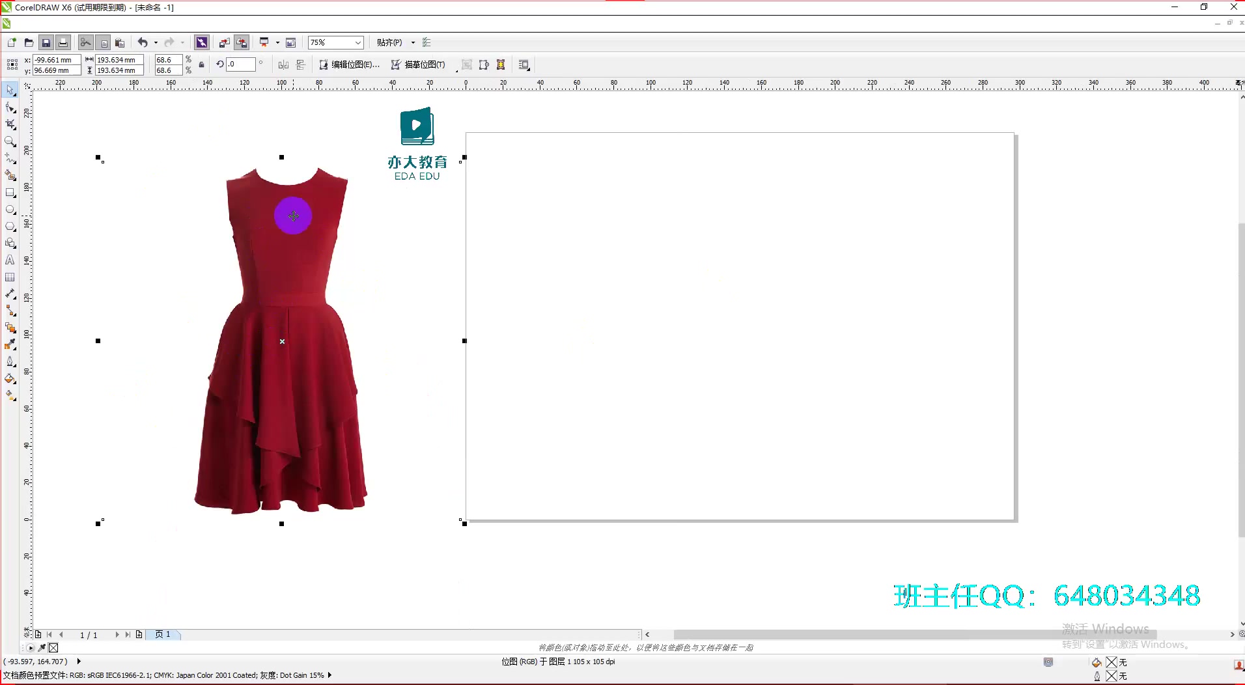Open the zoom level 75% dropdown

click(x=357, y=42)
